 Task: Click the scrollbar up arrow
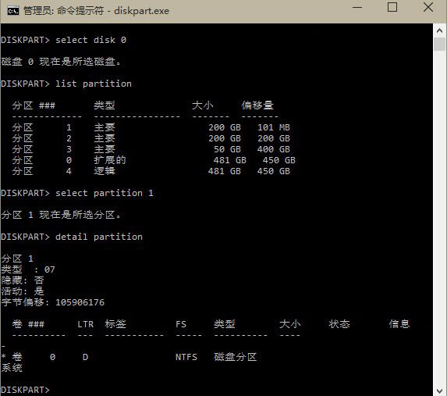click(439, 30)
